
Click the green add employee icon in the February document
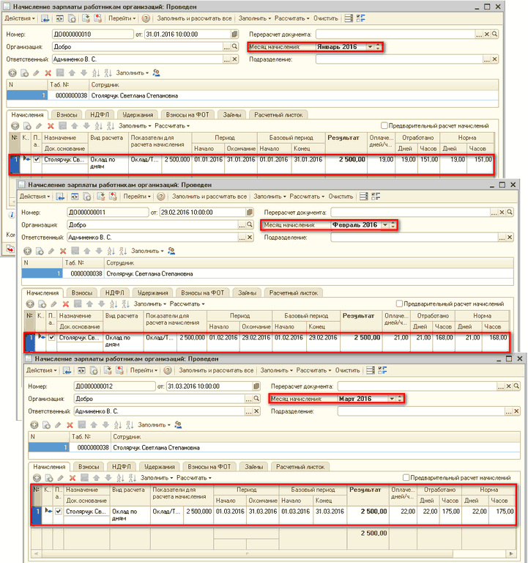[x=27, y=251]
